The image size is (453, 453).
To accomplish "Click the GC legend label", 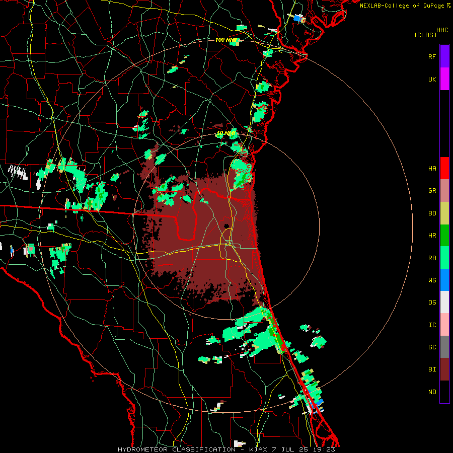I will (x=432, y=347).
